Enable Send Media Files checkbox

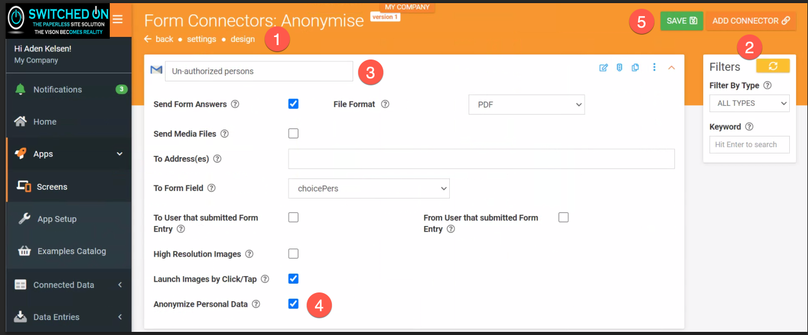click(294, 133)
